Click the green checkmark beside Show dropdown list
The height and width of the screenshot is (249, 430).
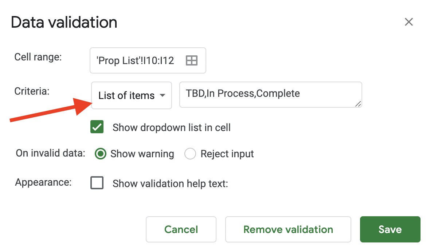tap(97, 127)
